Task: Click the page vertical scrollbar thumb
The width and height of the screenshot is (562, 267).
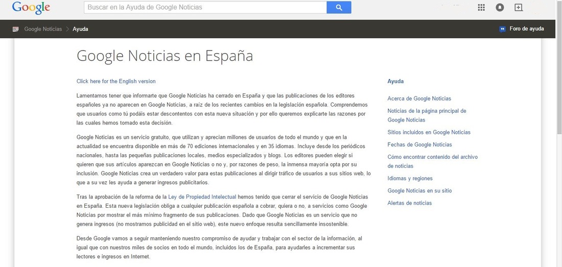Action: pos(559,67)
